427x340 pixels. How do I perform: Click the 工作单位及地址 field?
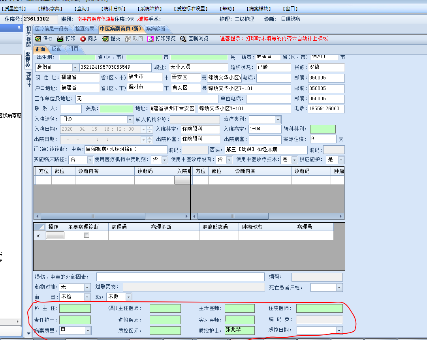pyautogui.click(x=147, y=99)
